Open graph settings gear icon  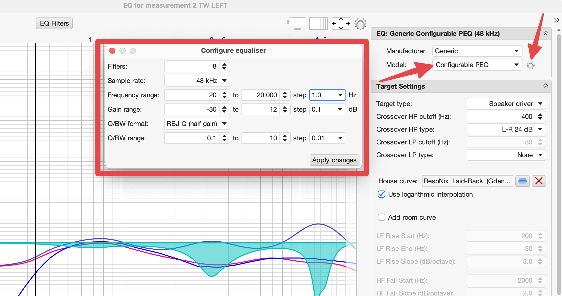click(x=360, y=24)
